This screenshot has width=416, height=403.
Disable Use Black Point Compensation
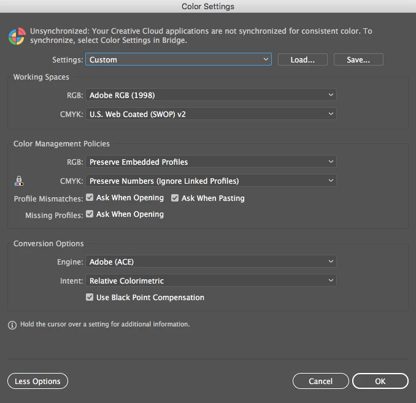pos(90,297)
